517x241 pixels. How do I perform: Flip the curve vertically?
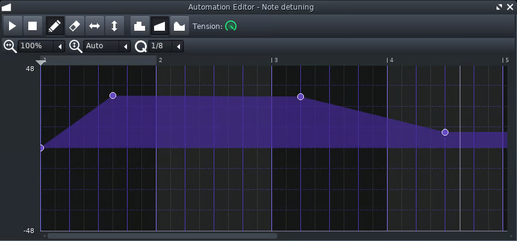pyautogui.click(x=114, y=27)
